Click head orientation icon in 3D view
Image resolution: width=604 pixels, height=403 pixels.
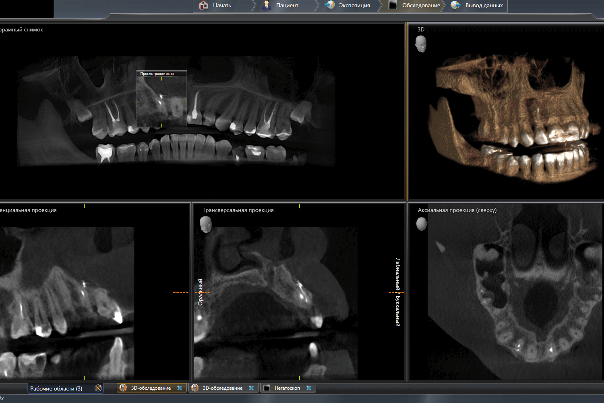click(x=420, y=44)
